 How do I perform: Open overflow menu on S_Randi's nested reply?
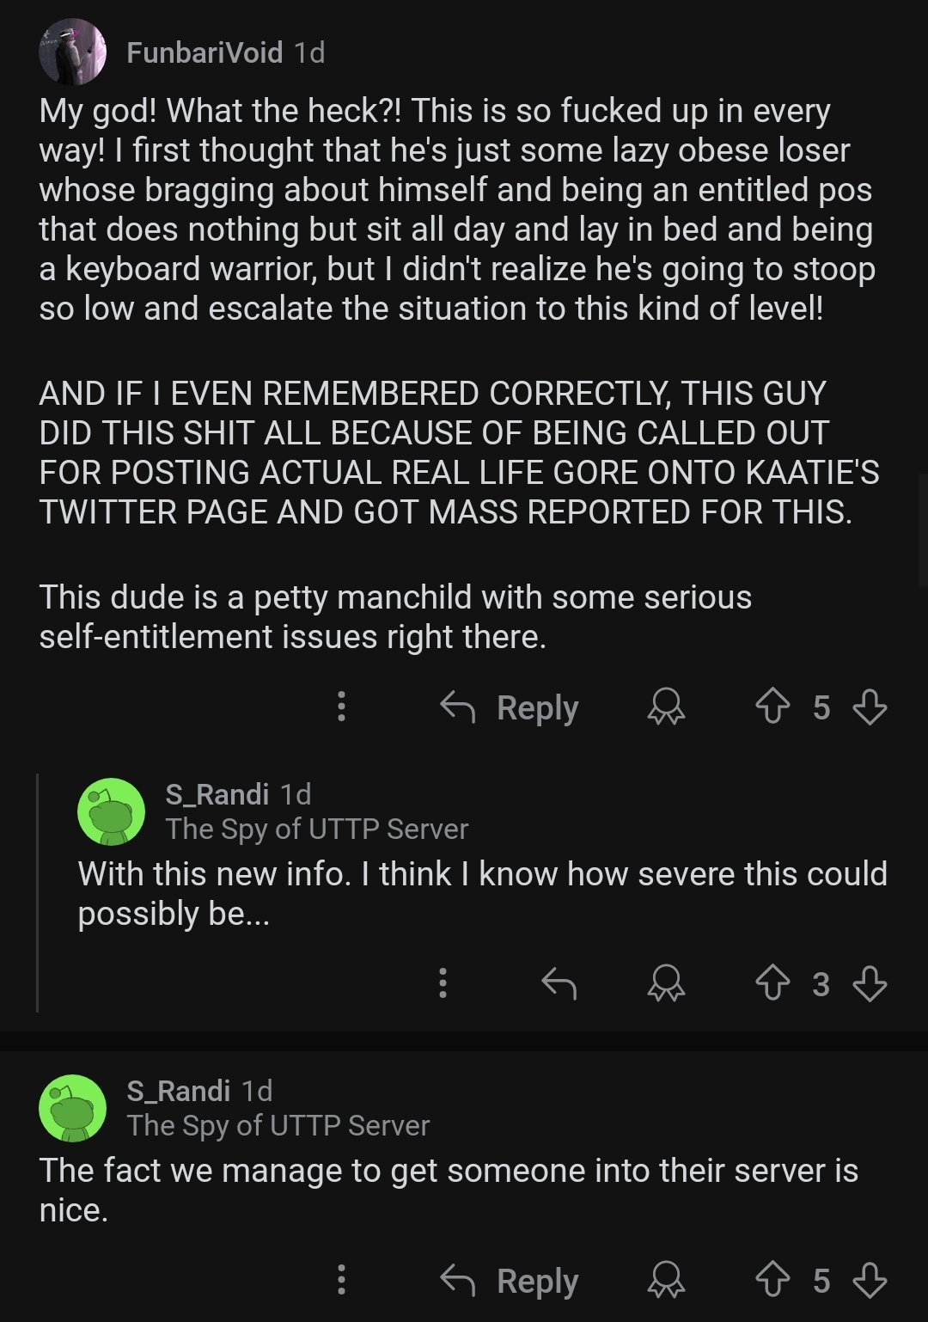pos(443,982)
